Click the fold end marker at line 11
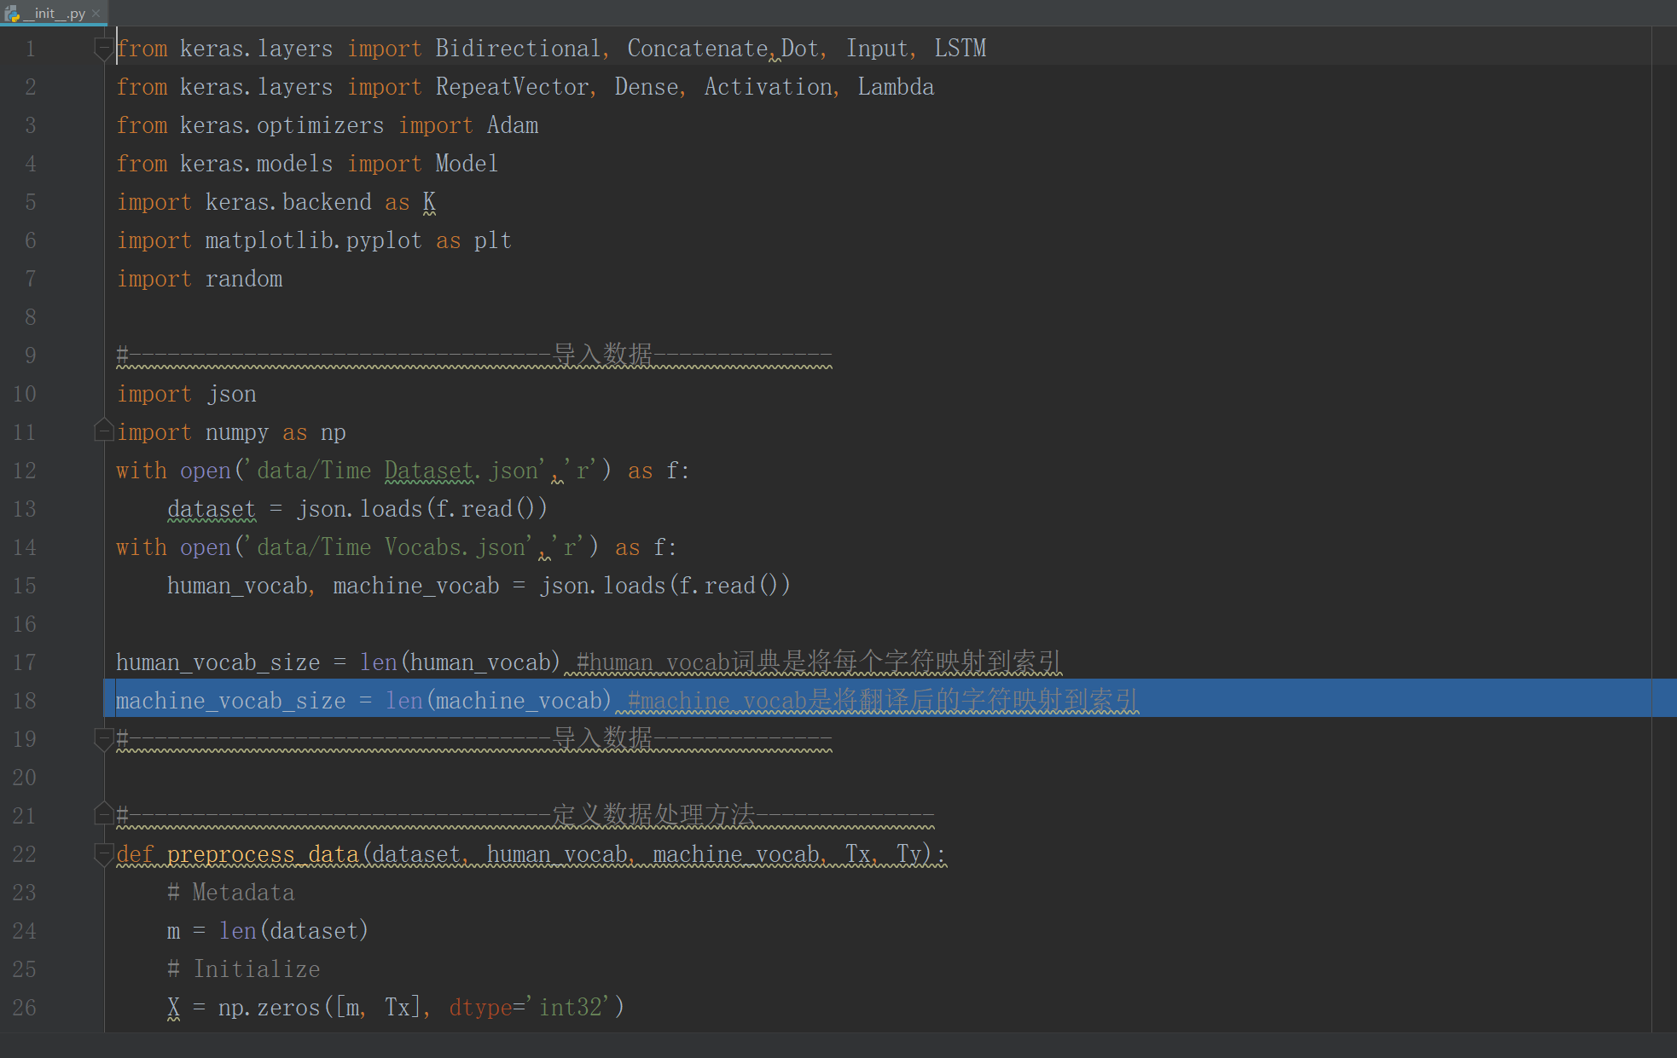This screenshot has width=1677, height=1058. (x=103, y=431)
